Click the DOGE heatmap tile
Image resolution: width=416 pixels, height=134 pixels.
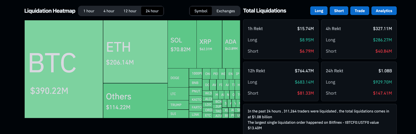[178, 78]
